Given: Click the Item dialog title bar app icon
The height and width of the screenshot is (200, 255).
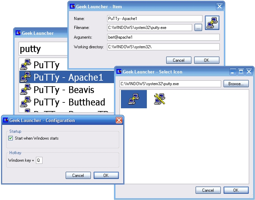Looking at the screenshot, I should (72, 7).
